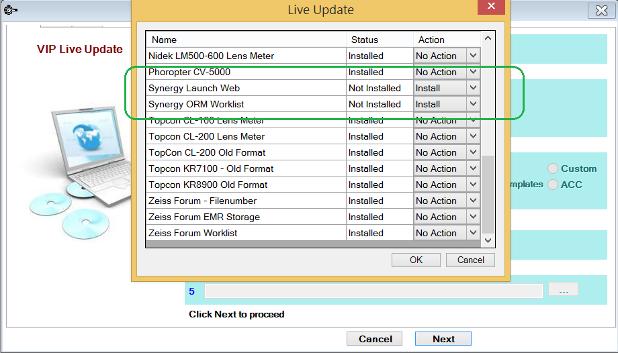Open action dropdown for Synergy ORM Worklist
Viewport: 618px width, 353px height.
[473, 105]
